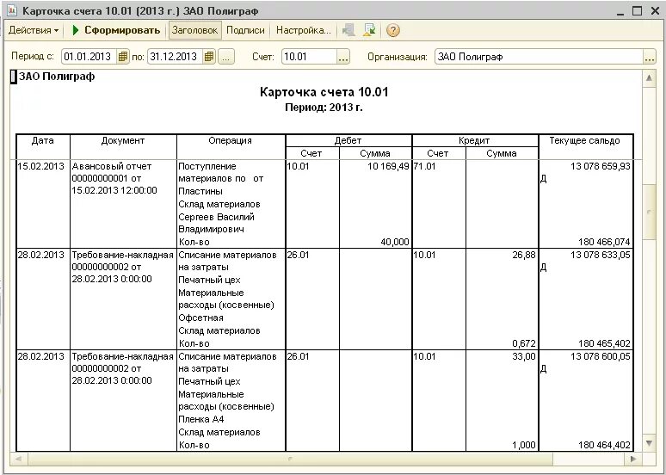This screenshot has width=666, height=475.
Task: Click the green arrow export icon
Action: coord(370,30)
